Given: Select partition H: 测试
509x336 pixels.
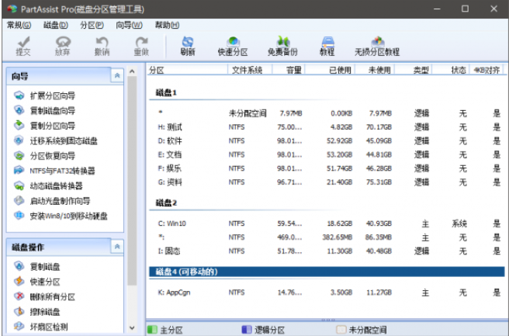Looking at the screenshot, I should tap(327, 127).
